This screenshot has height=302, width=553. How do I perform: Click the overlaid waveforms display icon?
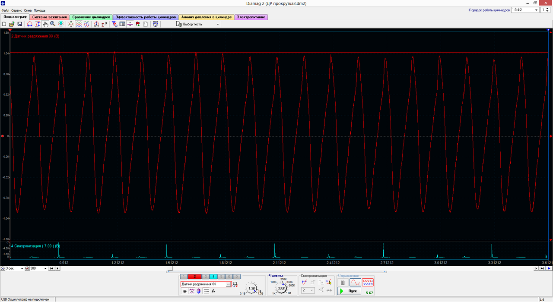click(x=86, y=24)
